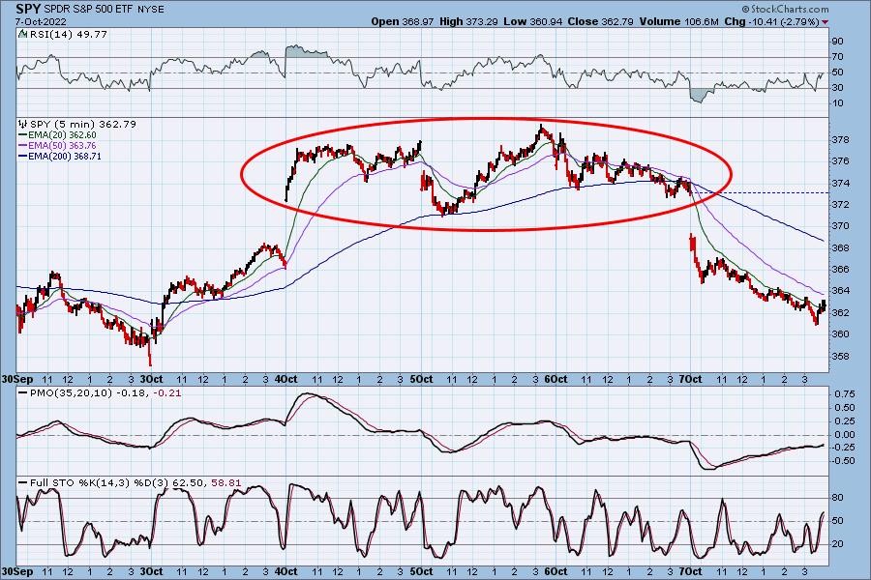The height and width of the screenshot is (580, 871).
Task: Click the 80 level on stochastic axis
Action: pos(837,498)
